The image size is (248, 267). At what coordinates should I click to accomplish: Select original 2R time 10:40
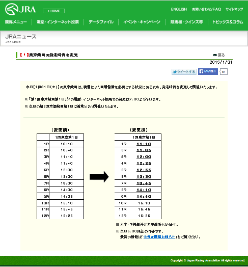click(67, 150)
